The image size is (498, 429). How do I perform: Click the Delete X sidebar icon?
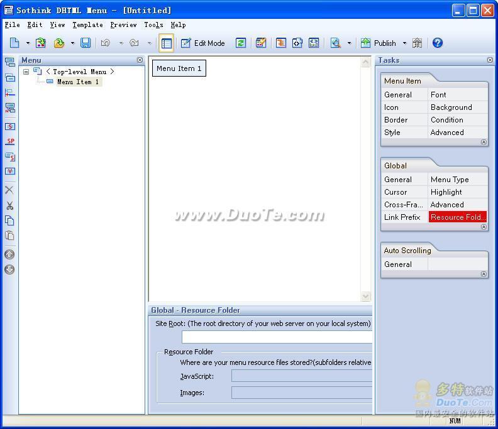click(9, 190)
